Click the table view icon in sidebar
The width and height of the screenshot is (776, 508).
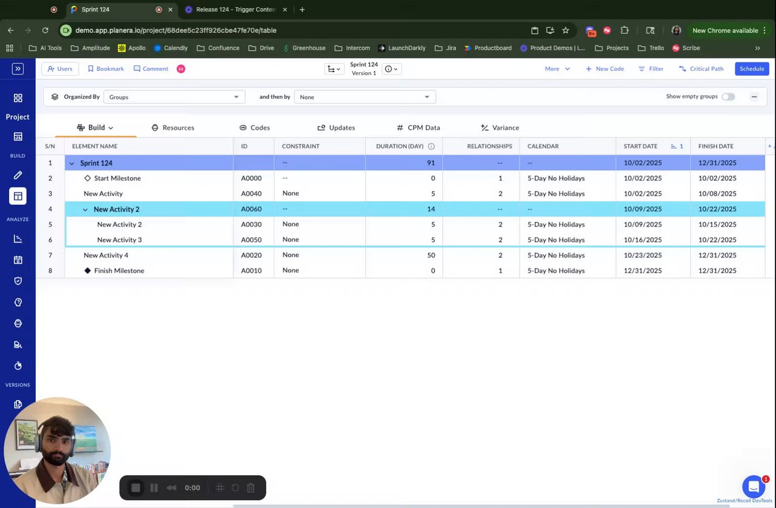pyautogui.click(x=18, y=196)
